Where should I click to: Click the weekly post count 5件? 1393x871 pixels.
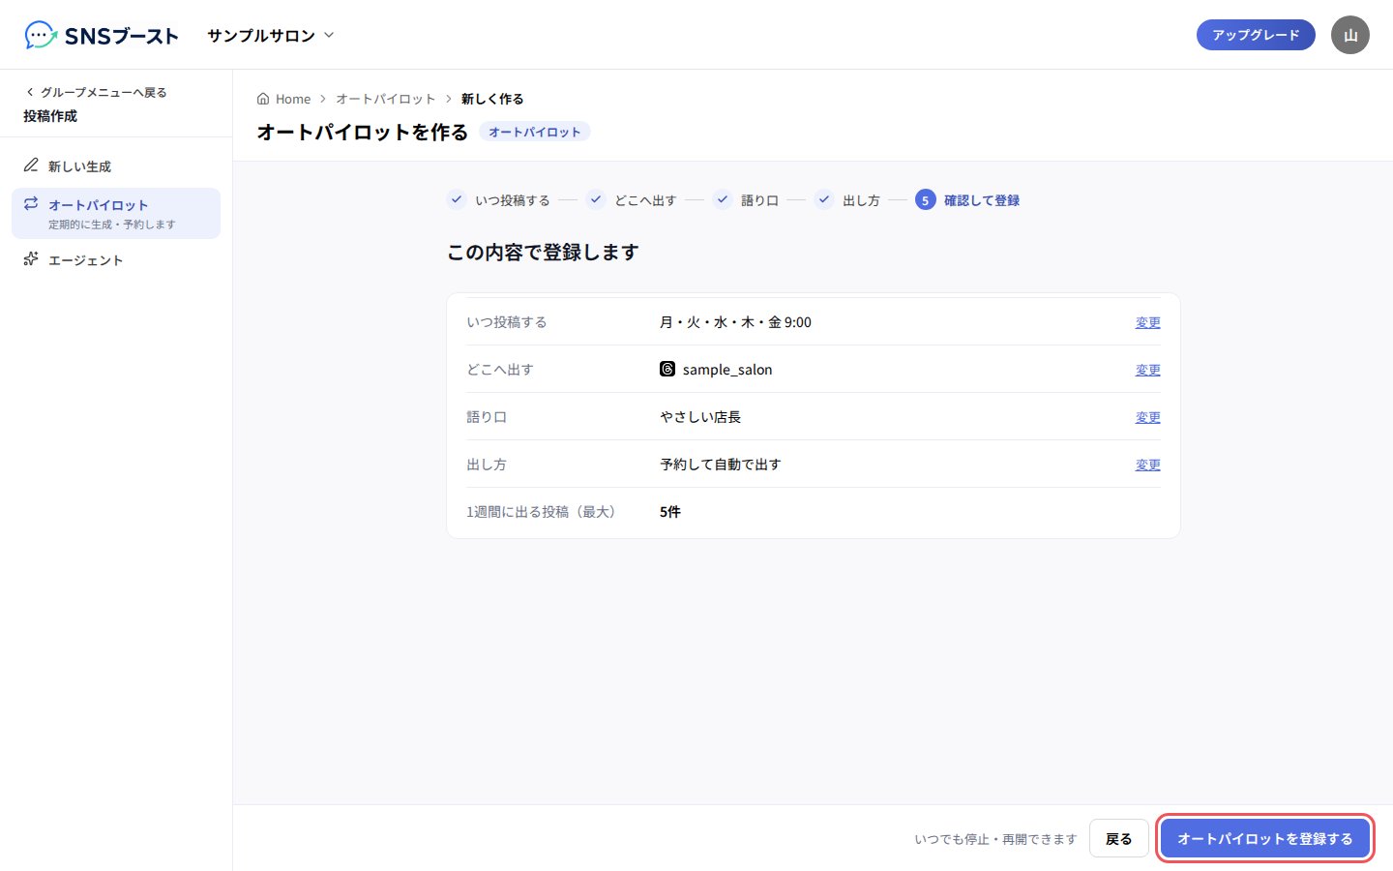pyautogui.click(x=670, y=512)
